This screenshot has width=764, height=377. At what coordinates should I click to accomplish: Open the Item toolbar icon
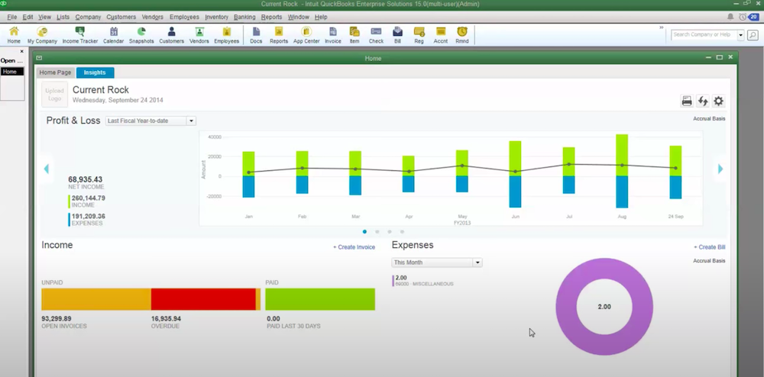[354, 35]
